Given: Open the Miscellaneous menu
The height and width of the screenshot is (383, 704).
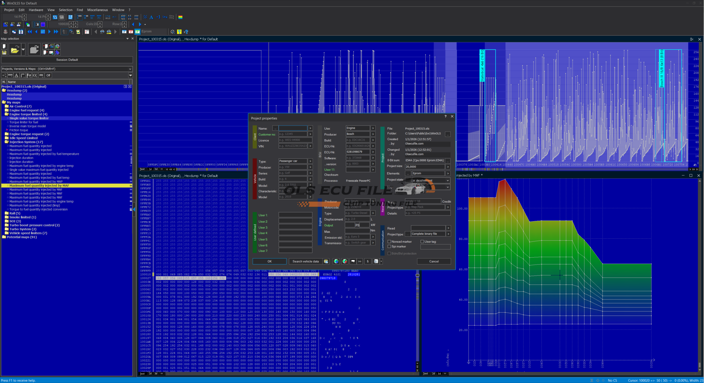Looking at the screenshot, I should (97, 10).
